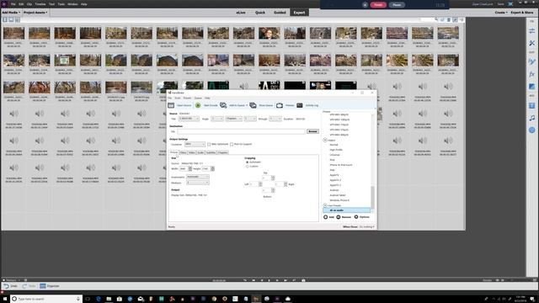Click the Add preset plus icon

click(326, 217)
